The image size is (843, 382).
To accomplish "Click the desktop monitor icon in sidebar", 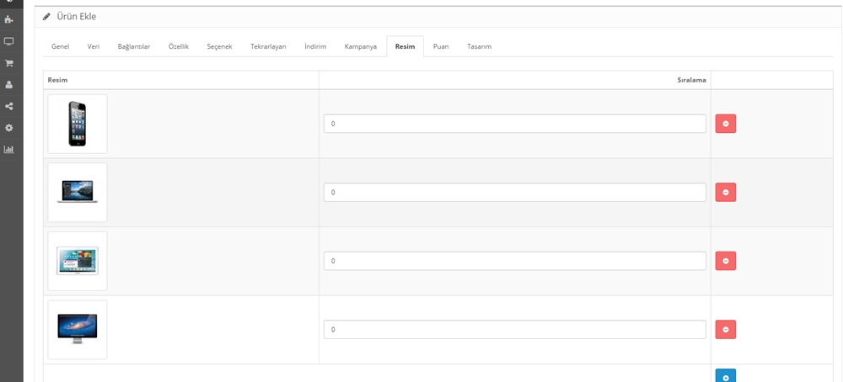I will [9, 41].
